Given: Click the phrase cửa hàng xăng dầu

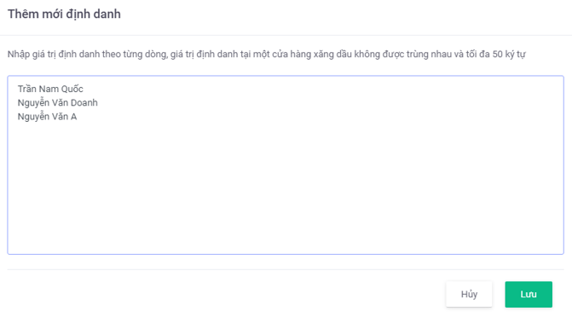Looking at the screenshot, I should (311, 55).
